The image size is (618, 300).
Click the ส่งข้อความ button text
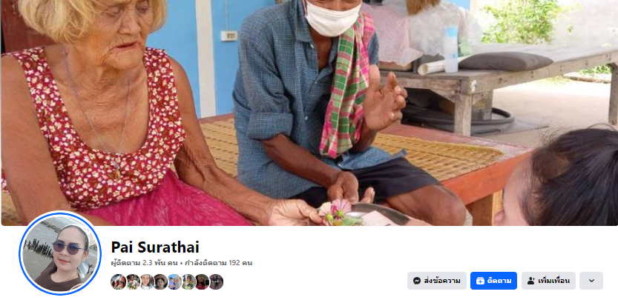[442, 281]
